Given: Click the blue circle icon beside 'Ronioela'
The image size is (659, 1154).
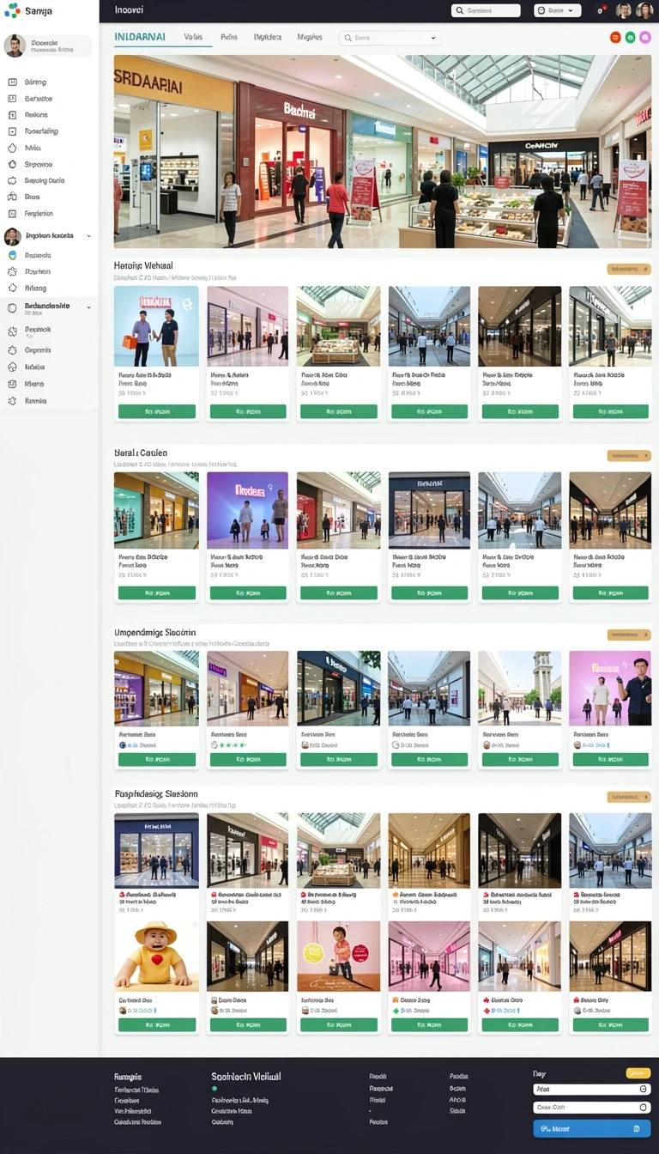Looking at the screenshot, I should (x=12, y=255).
